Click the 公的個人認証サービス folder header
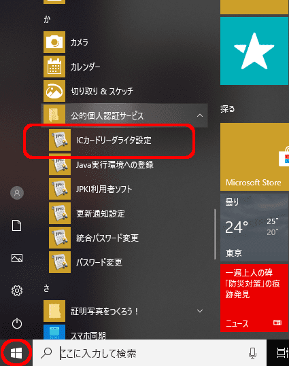Image resolution: width=289 pixels, height=366 pixels. pos(124,115)
